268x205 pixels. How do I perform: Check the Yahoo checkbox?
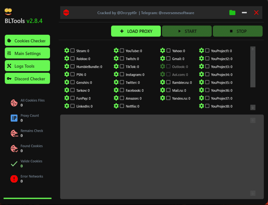tap(168, 51)
